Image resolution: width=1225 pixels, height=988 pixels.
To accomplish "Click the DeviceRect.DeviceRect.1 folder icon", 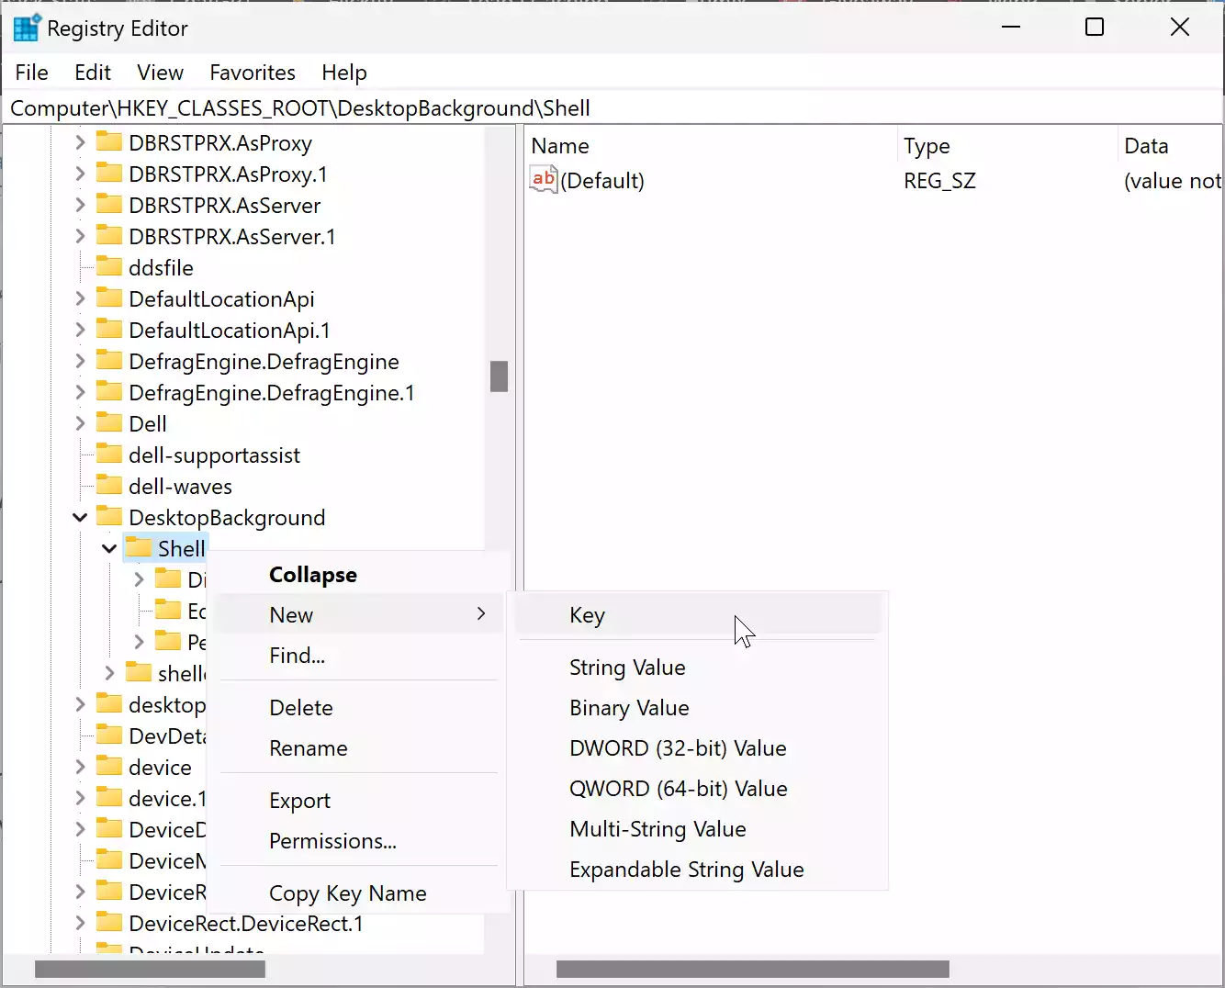I will click(x=109, y=923).
